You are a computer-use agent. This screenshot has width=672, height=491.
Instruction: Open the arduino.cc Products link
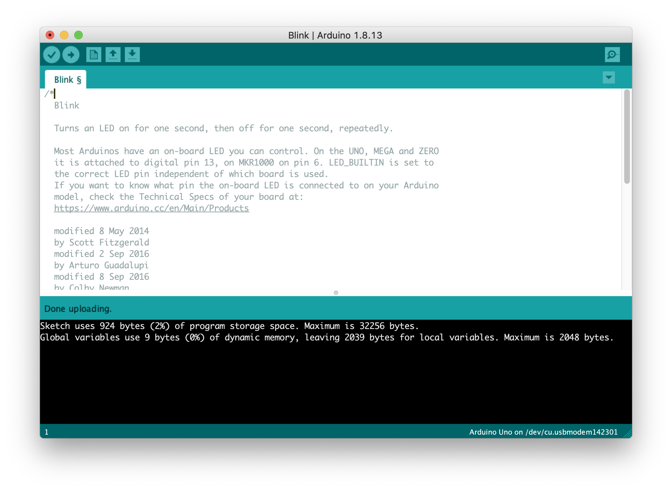pos(152,208)
